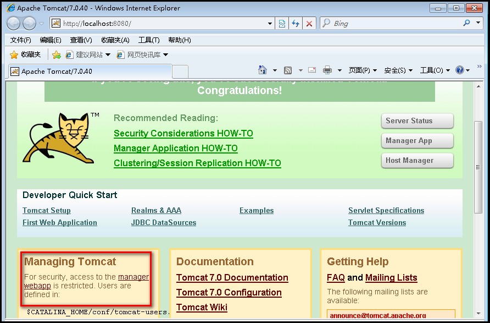Open the 编辑(E) menu
The height and width of the screenshot is (323, 490).
[51, 40]
